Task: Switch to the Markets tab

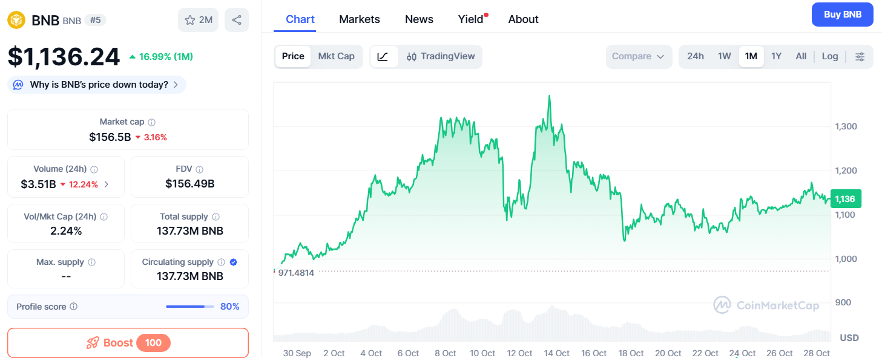Action: click(359, 19)
